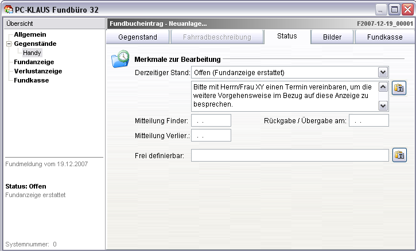
Task: Switch to the Gegenstand tab
Action: click(x=138, y=37)
